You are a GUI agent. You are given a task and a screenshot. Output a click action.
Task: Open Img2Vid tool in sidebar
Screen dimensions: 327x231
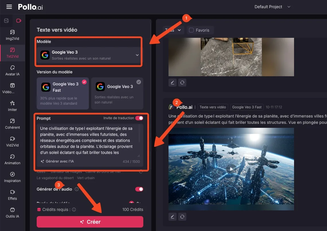coord(12,35)
